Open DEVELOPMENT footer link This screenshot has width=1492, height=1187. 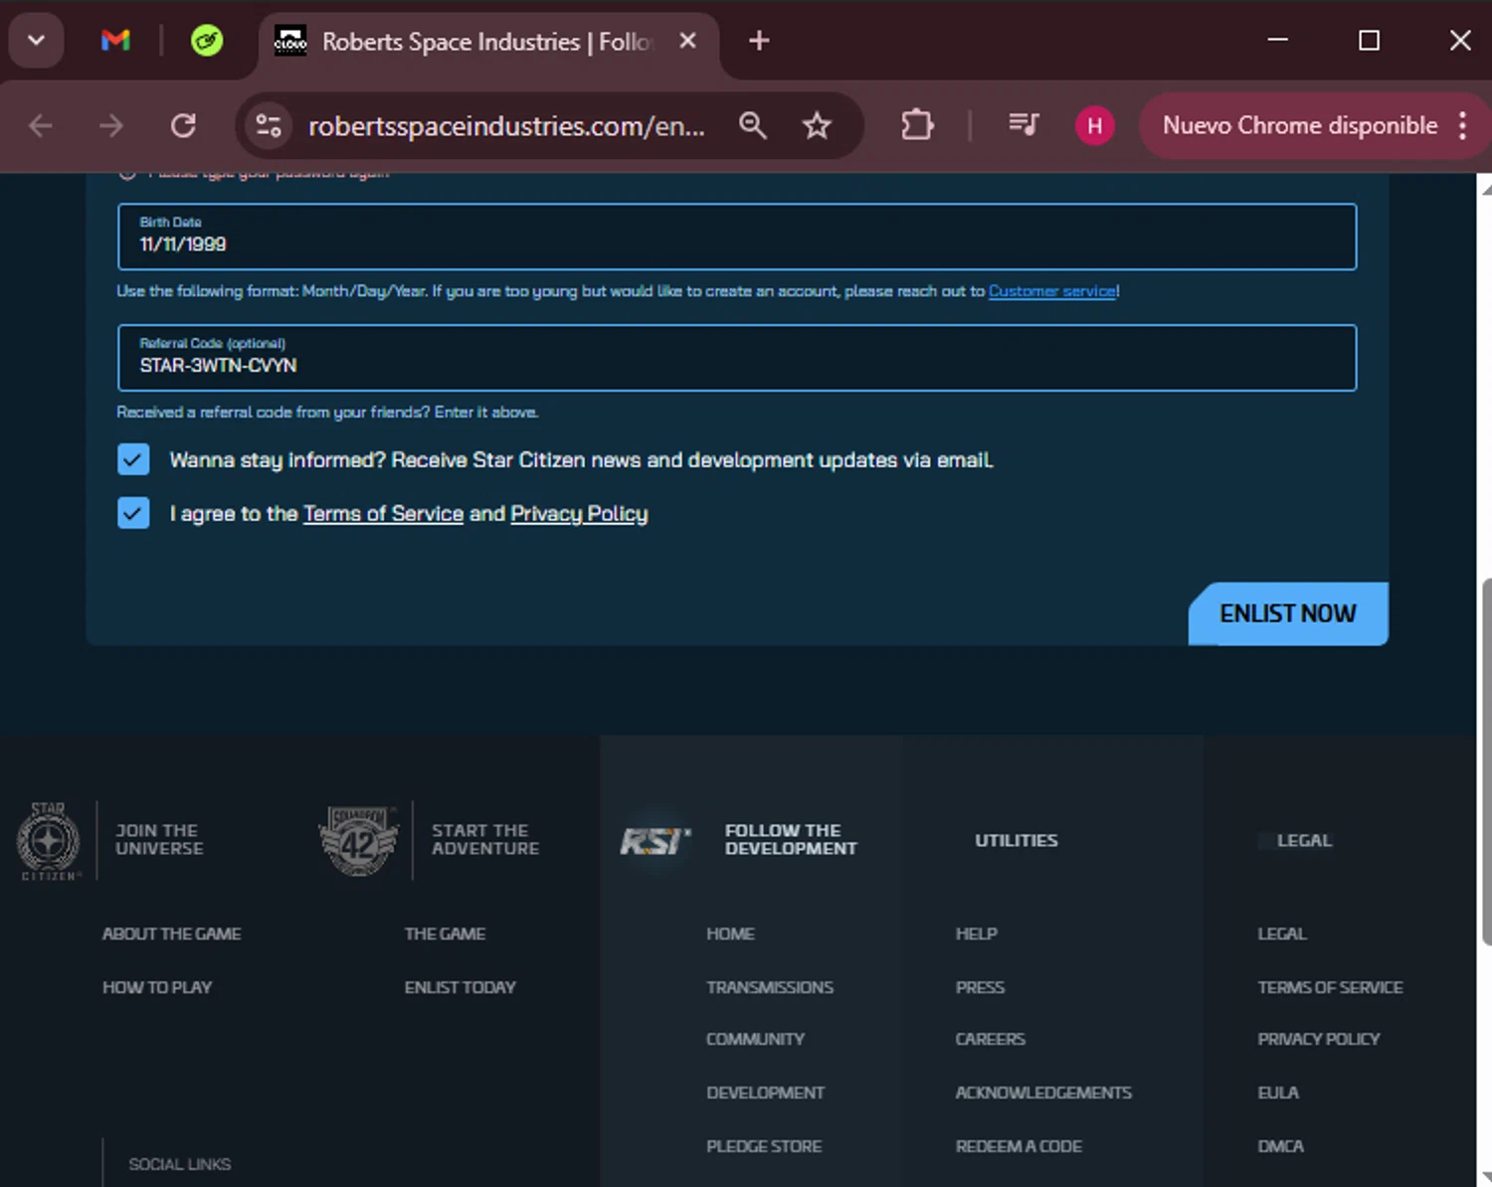[765, 1093]
